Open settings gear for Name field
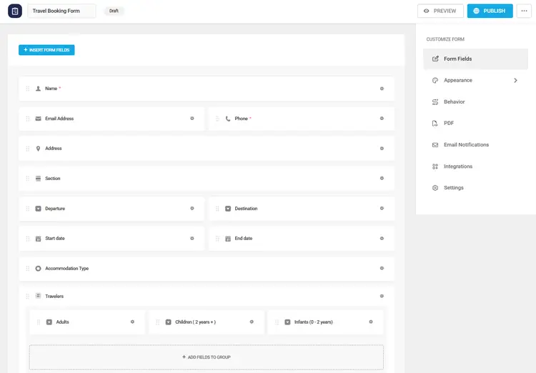Image resolution: width=536 pixels, height=373 pixels. [x=382, y=89]
